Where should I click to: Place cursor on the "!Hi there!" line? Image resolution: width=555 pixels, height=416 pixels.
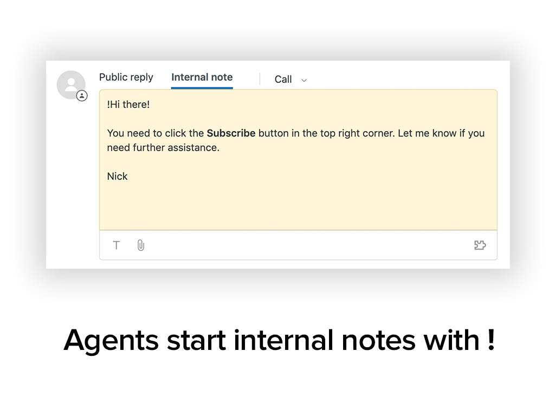(128, 105)
